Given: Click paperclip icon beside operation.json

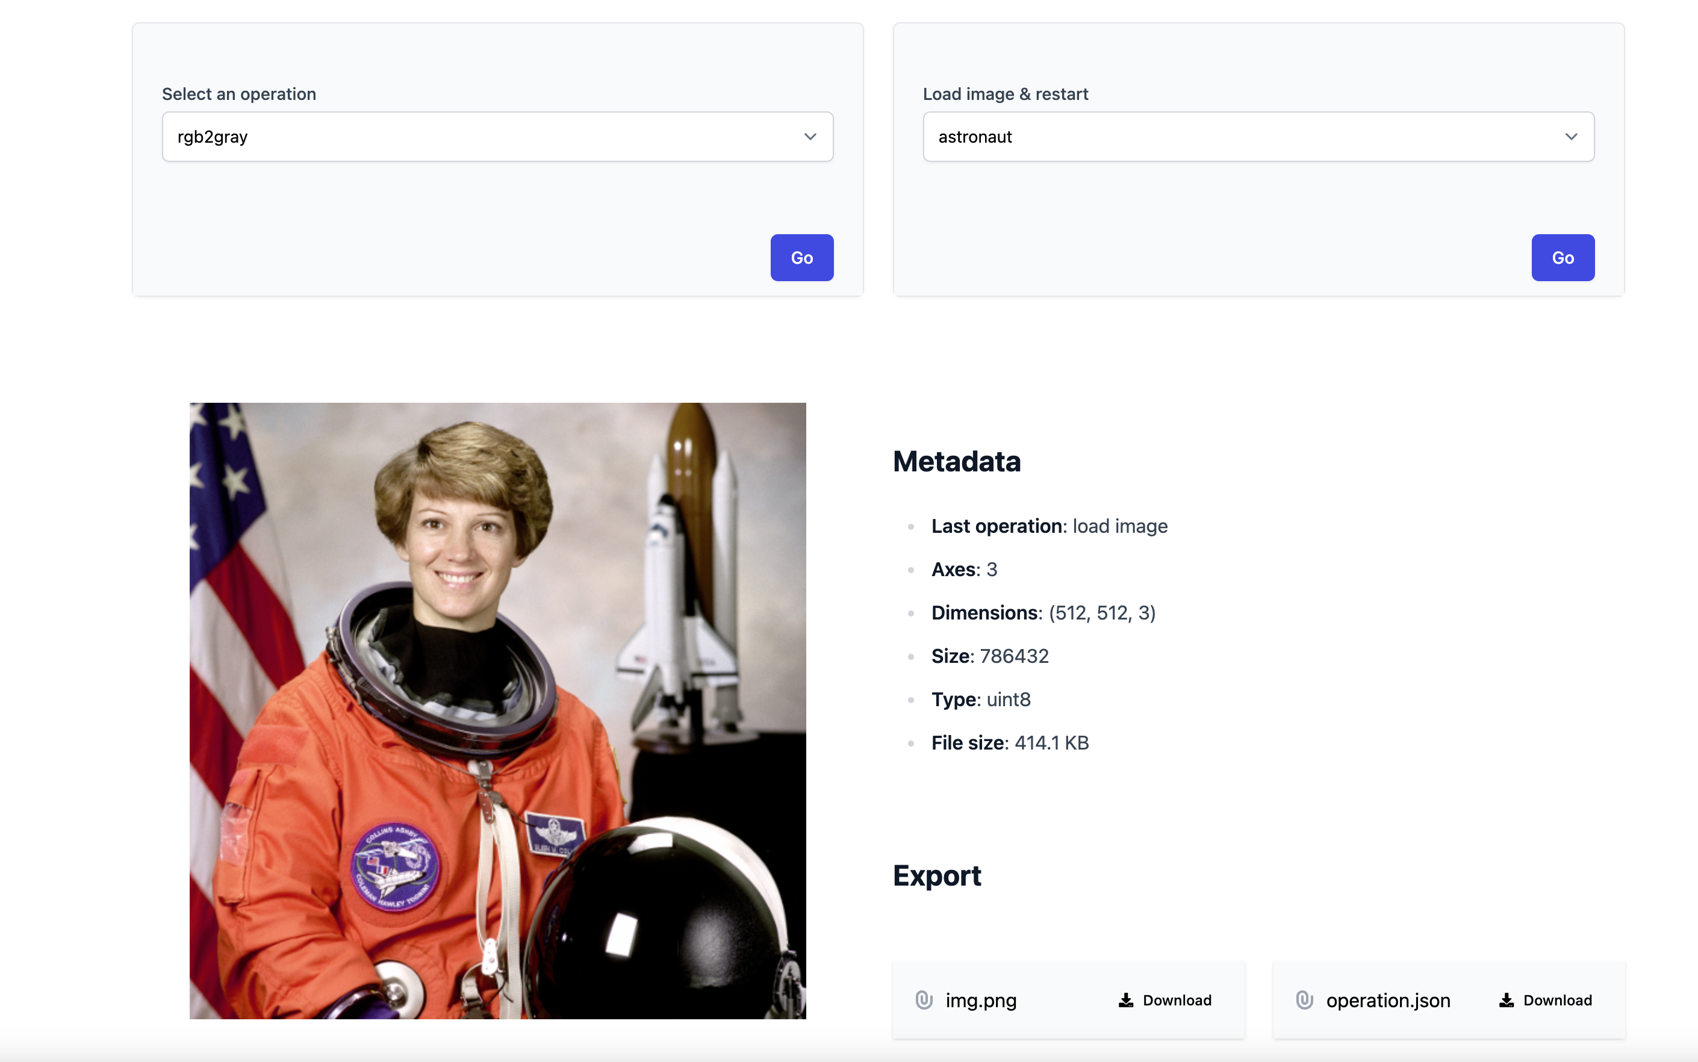Looking at the screenshot, I should tap(1304, 999).
